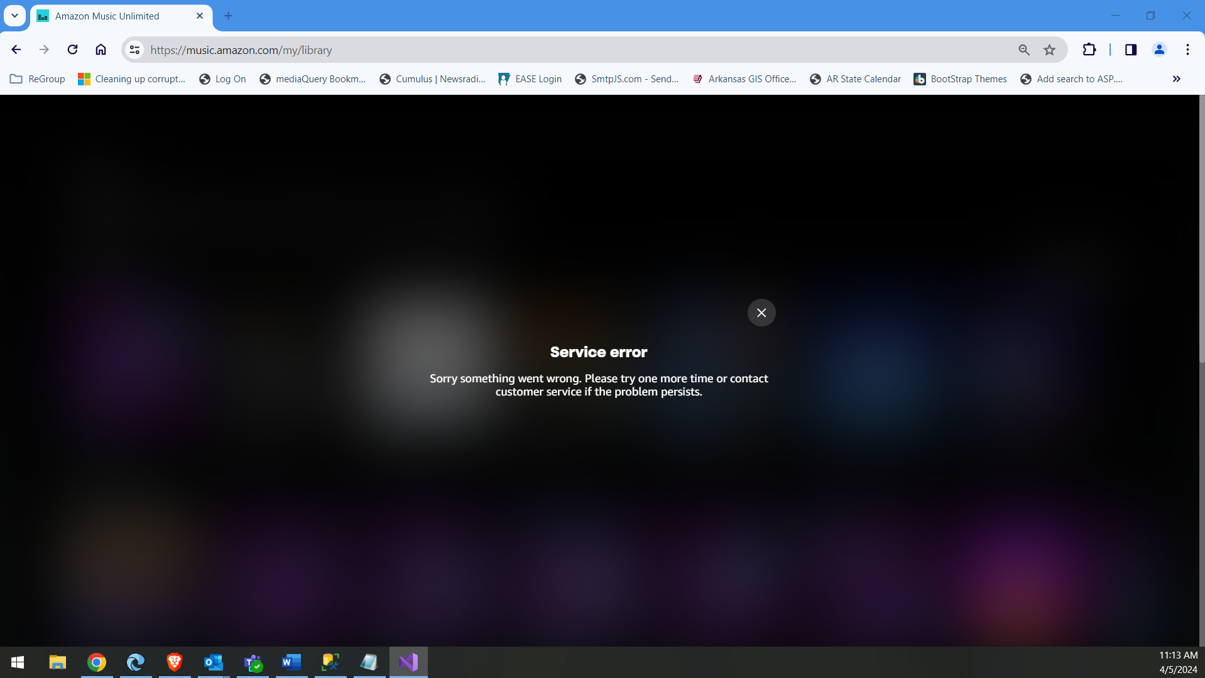Bookmark this page with star icon
1205x678 pixels.
[1049, 50]
